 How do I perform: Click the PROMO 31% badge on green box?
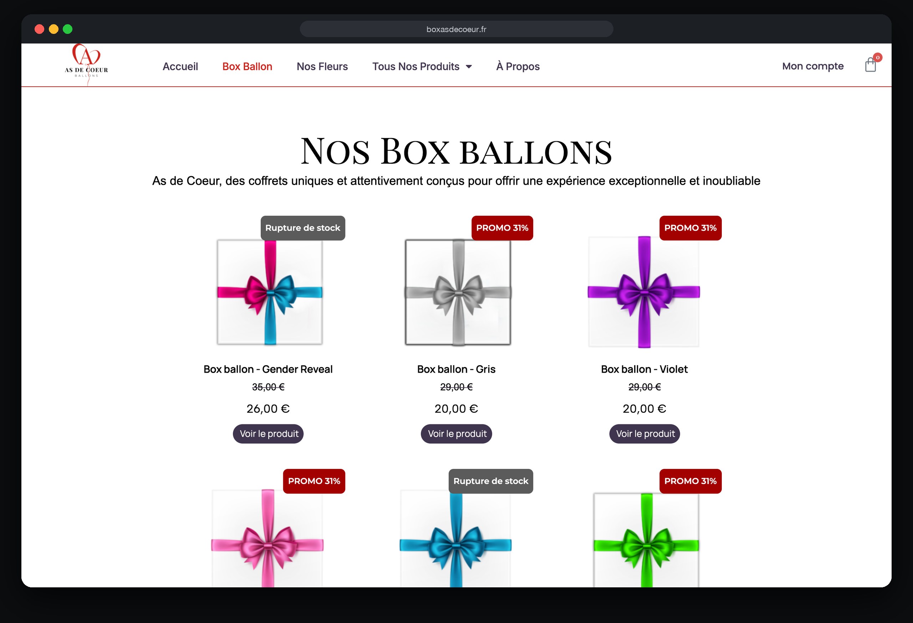point(691,481)
